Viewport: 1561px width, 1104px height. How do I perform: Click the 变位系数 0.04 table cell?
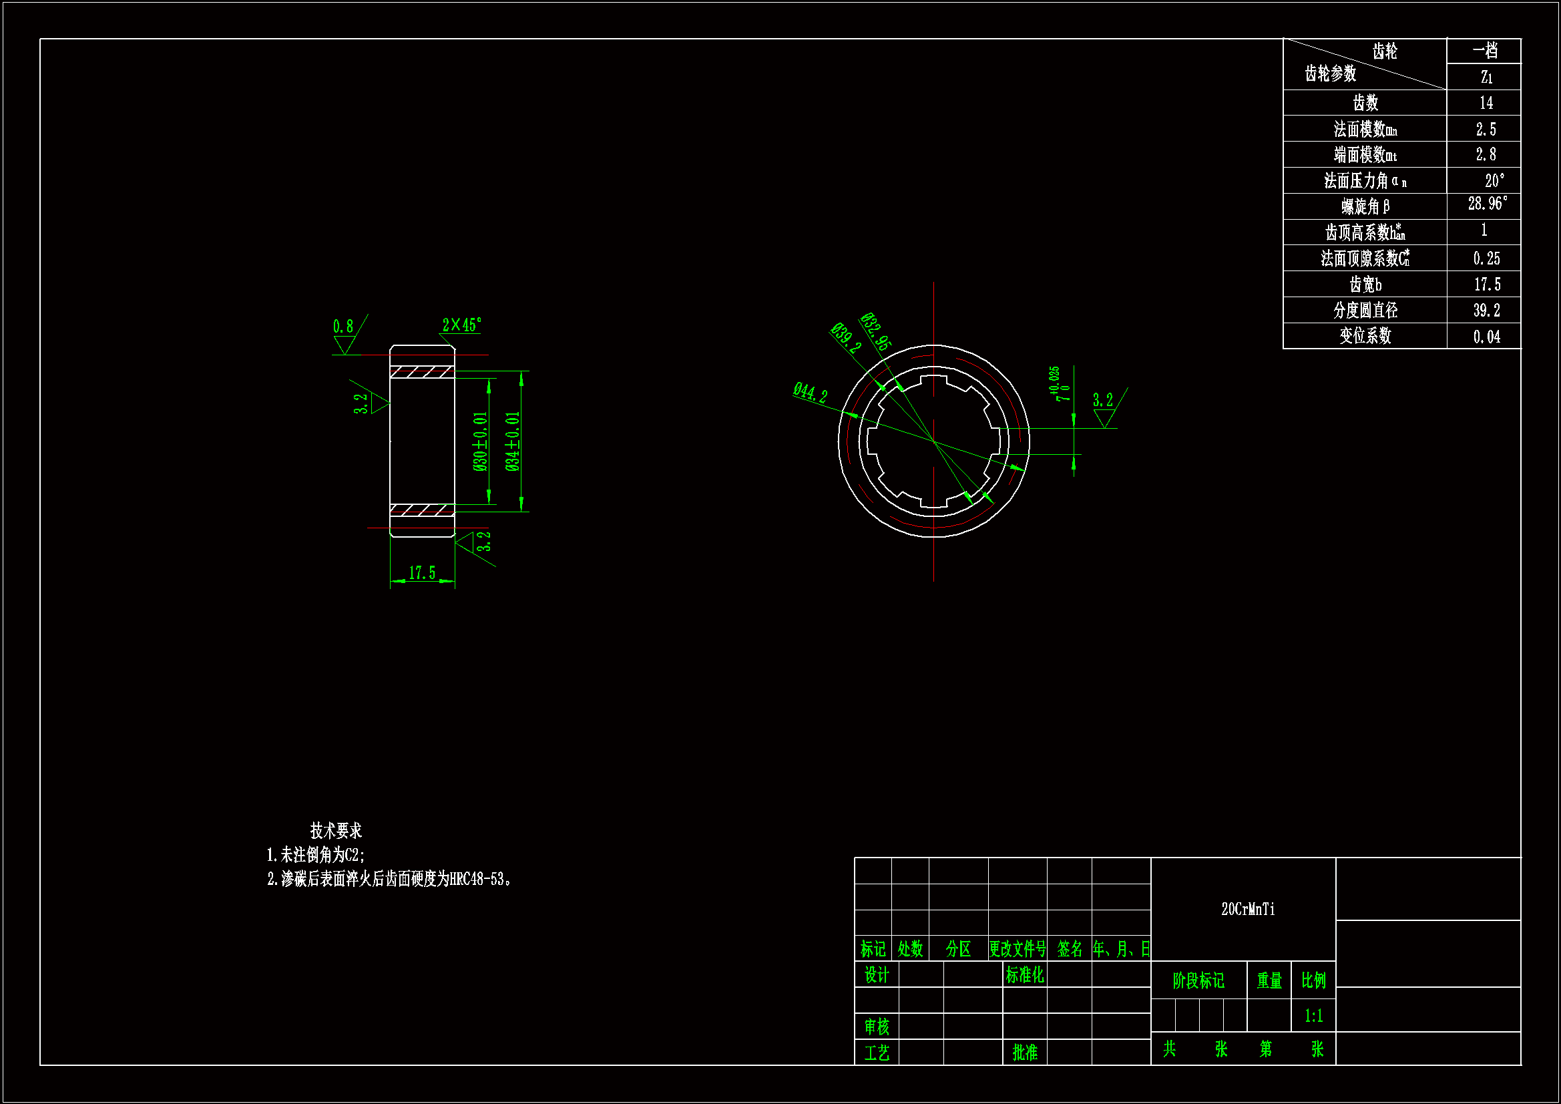[x=1486, y=337]
